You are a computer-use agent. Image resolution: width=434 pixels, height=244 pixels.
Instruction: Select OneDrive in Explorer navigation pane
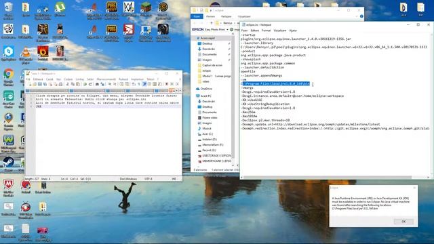coord(206,89)
